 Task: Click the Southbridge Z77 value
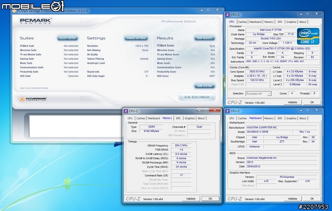tap(282, 142)
